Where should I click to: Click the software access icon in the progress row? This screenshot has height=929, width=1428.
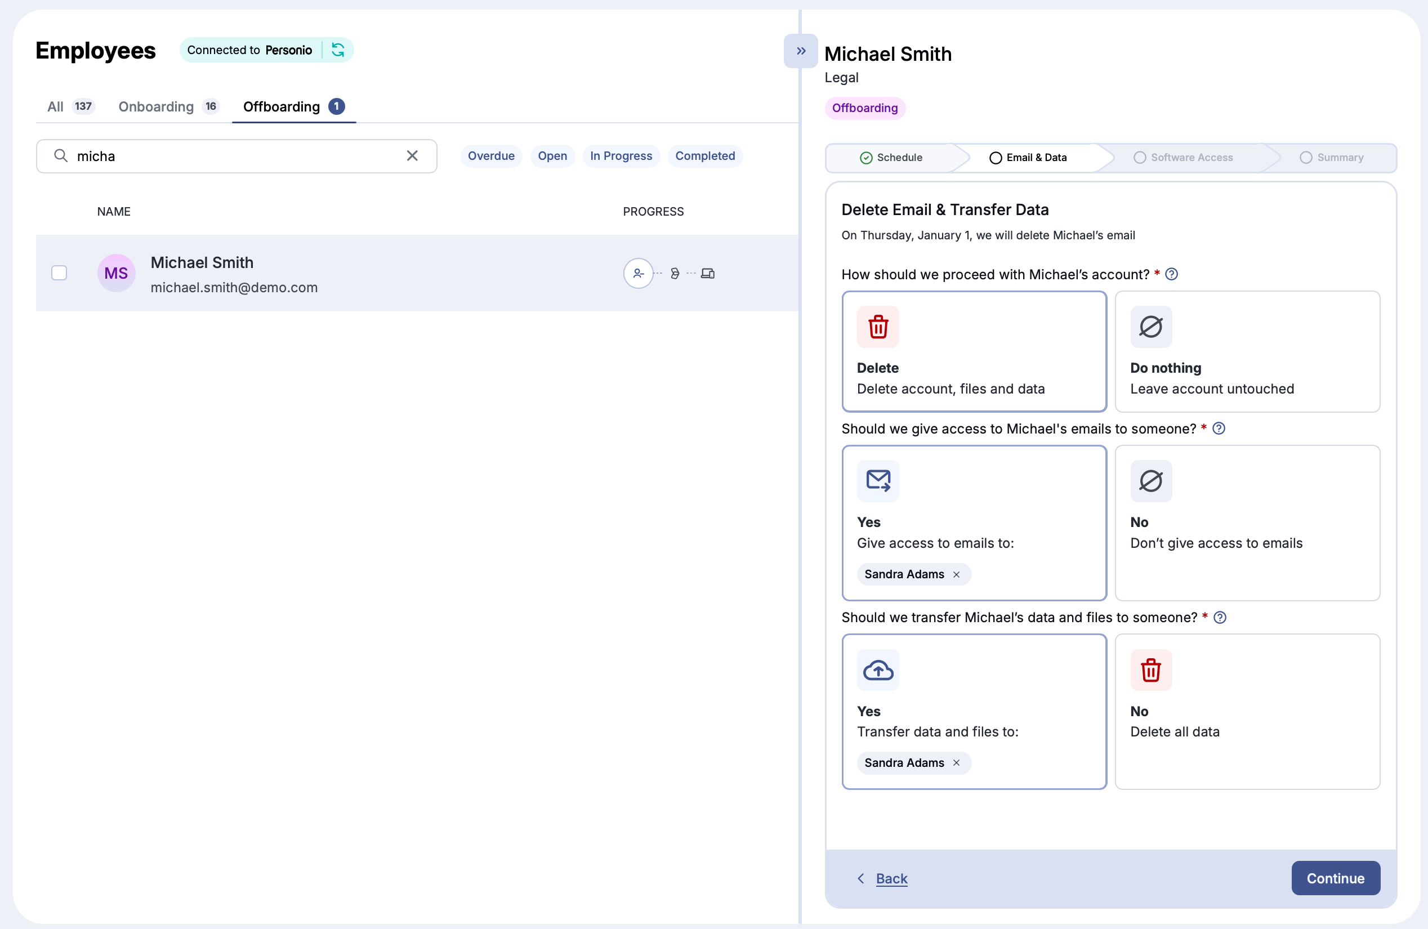point(676,273)
